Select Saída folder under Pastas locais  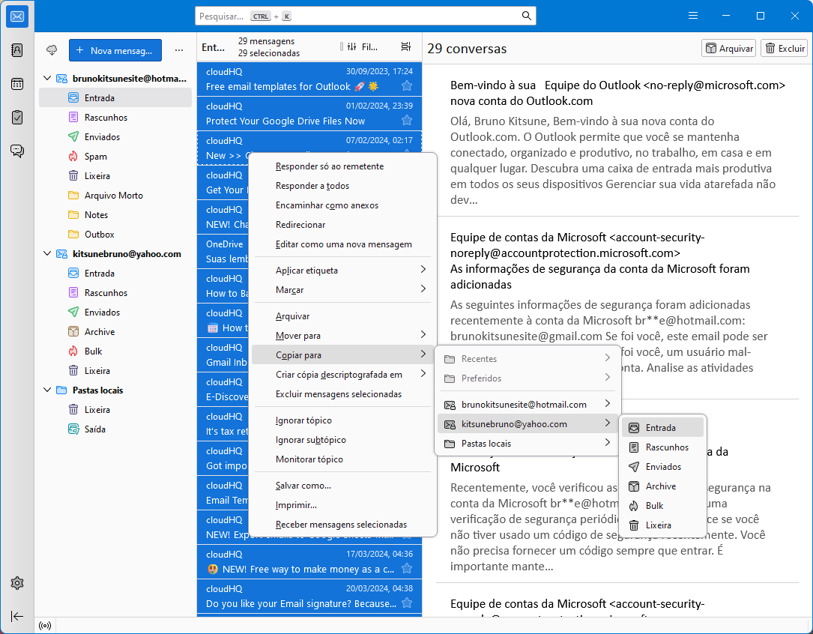[x=115, y=429]
